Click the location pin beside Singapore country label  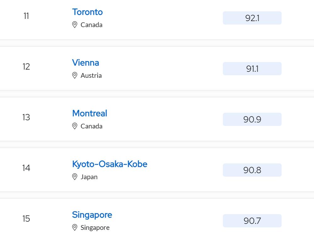[75, 228]
